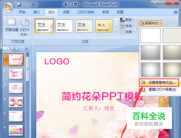The image size is (181, 138).
Task: Click the thumbnail pane scroll-up arrow
Action: [28, 55]
